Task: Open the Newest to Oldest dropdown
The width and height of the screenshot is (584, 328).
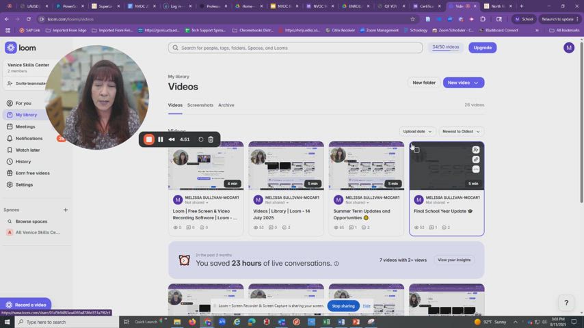Action: 461,131
